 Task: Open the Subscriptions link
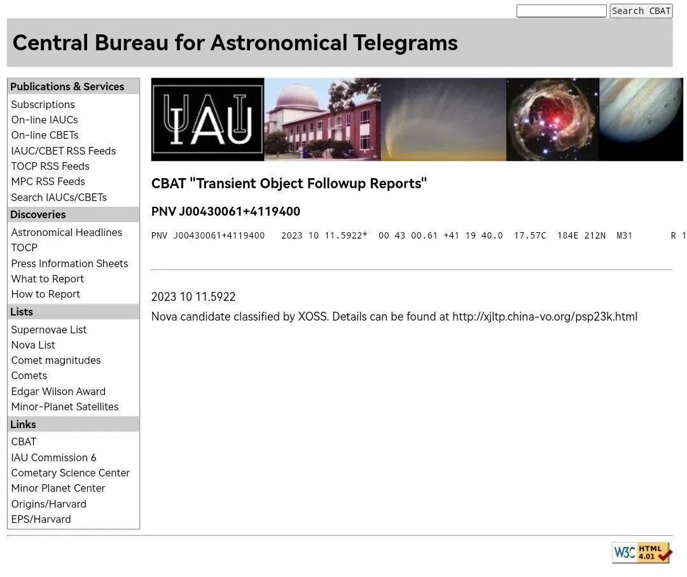tap(43, 105)
